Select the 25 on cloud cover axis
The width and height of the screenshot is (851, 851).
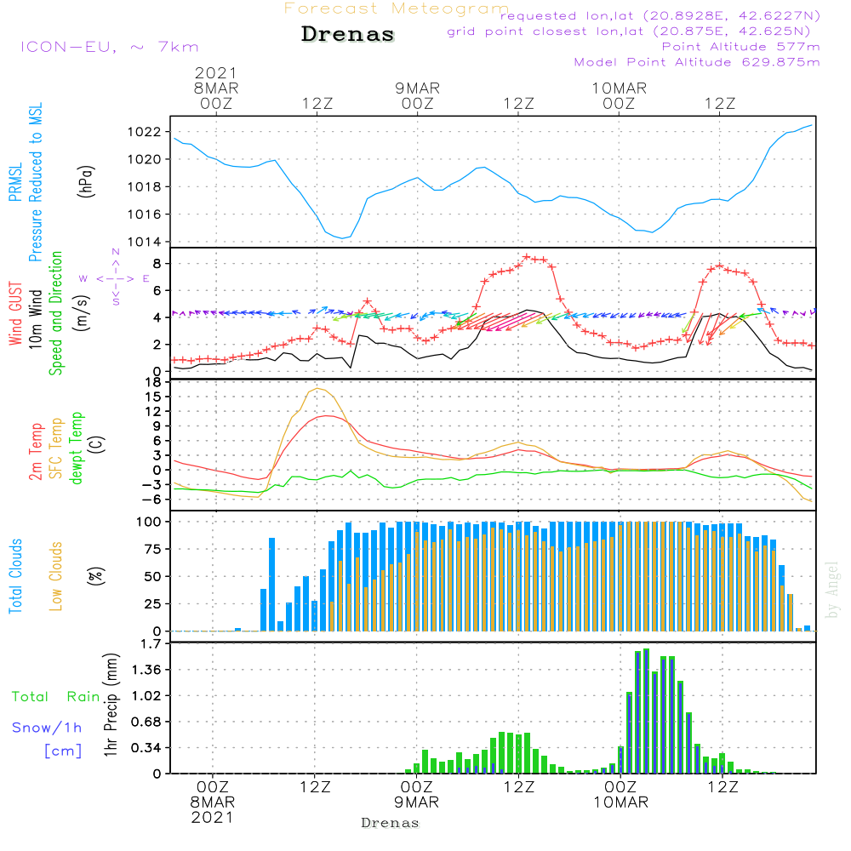[153, 603]
